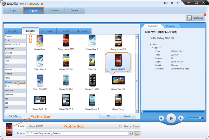Switch to the Format tab
The height and width of the screenshot is (139, 209).
(65, 31)
